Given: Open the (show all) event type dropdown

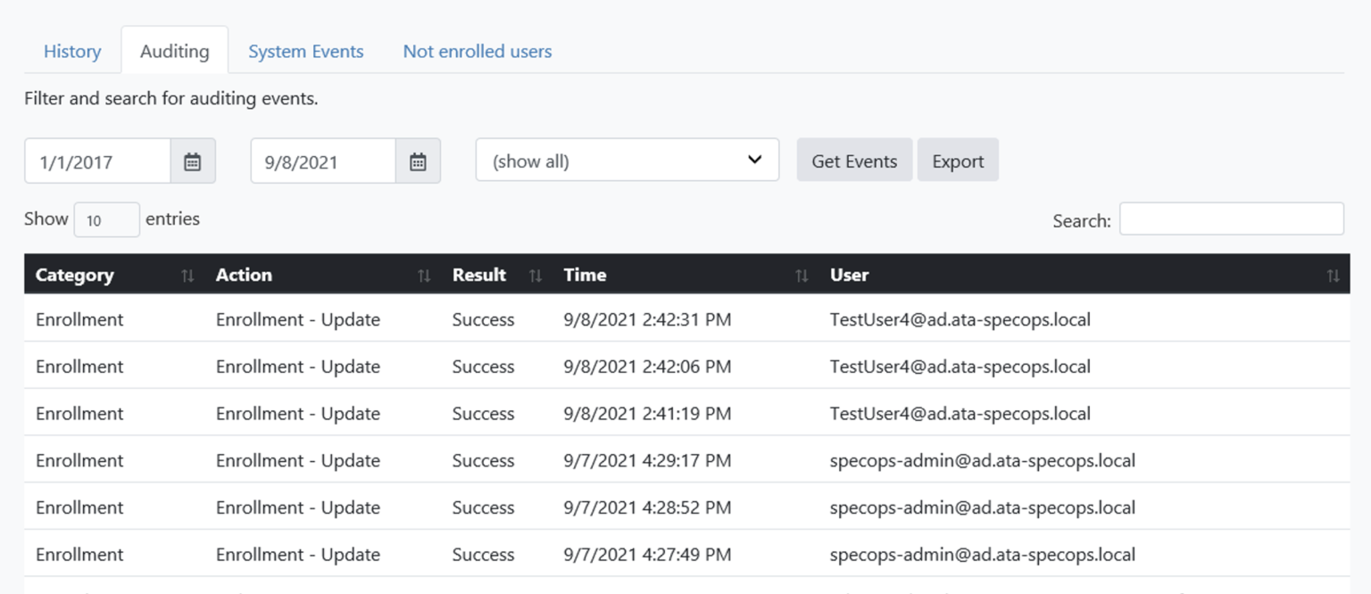Looking at the screenshot, I should 625,160.
